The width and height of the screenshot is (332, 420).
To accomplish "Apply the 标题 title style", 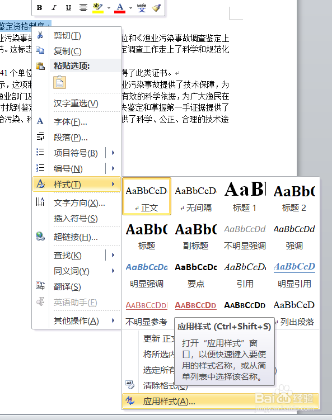I will click(x=147, y=235).
